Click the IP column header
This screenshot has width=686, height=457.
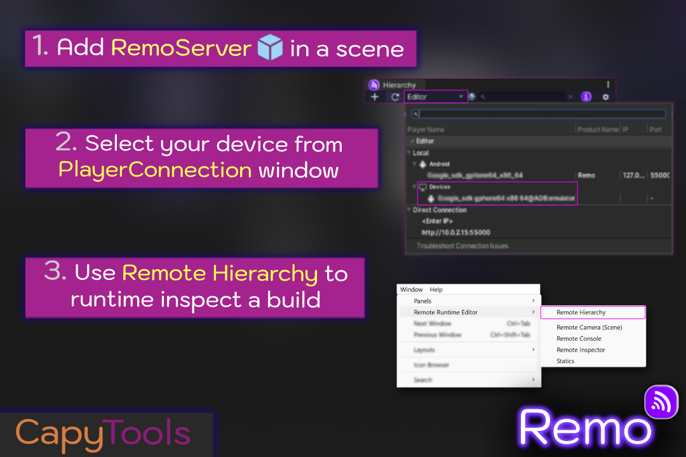(x=625, y=129)
